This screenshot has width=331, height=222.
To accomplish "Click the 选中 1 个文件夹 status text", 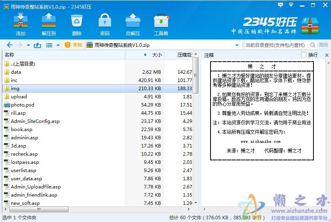I will click(19, 217).
